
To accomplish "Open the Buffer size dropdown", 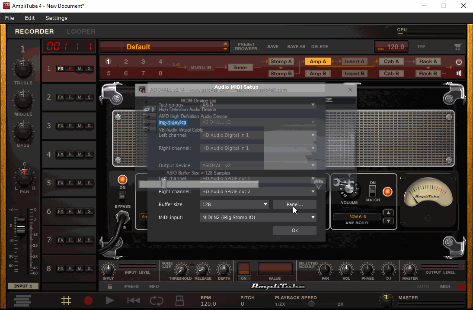I will click(x=235, y=204).
